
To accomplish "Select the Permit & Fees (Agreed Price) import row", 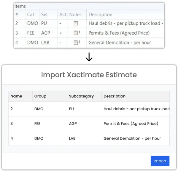I will coord(89,124).
